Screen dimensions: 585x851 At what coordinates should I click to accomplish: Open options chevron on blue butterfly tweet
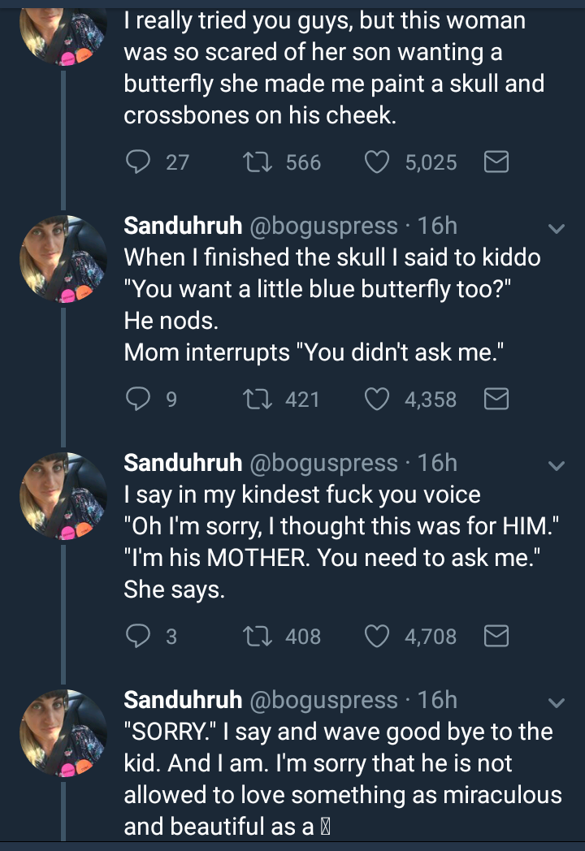pos(557,229)
